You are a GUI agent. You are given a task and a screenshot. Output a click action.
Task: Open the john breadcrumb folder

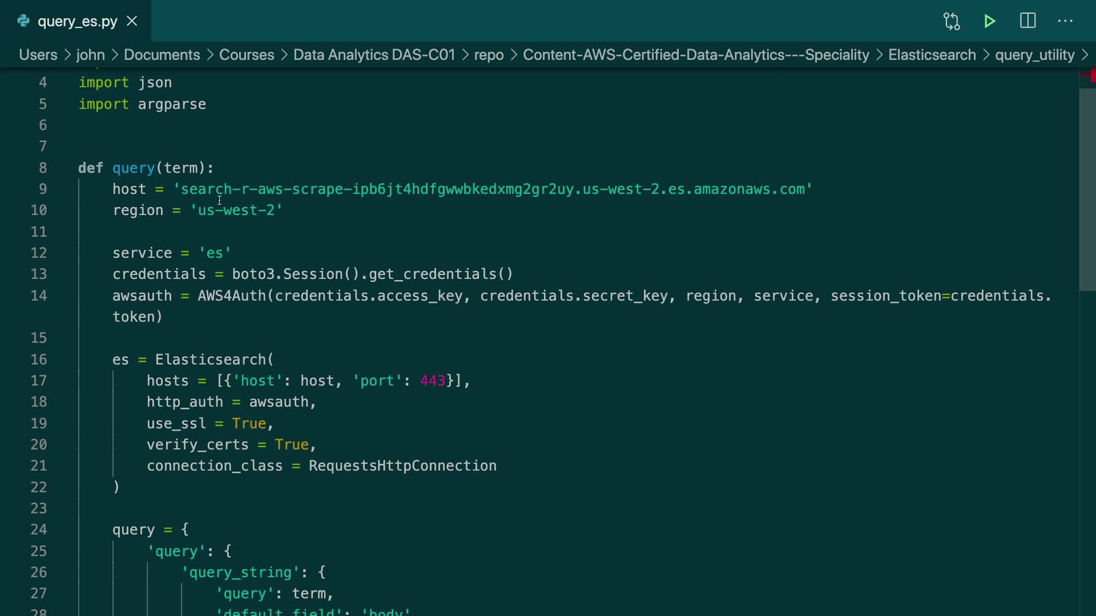click(x=90, y=55)
